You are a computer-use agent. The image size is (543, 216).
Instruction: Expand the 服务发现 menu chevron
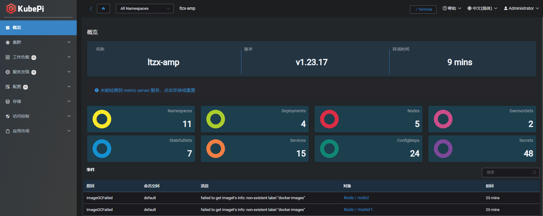click(69, 72)
